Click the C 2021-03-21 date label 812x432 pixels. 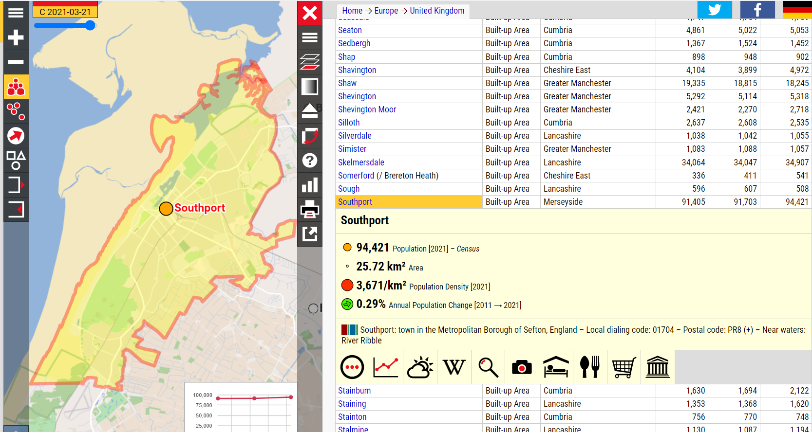click(x=65, y=12)
